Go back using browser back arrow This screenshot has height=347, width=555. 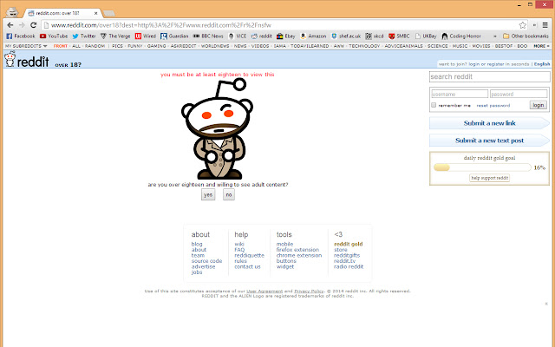tap(10, 25)
